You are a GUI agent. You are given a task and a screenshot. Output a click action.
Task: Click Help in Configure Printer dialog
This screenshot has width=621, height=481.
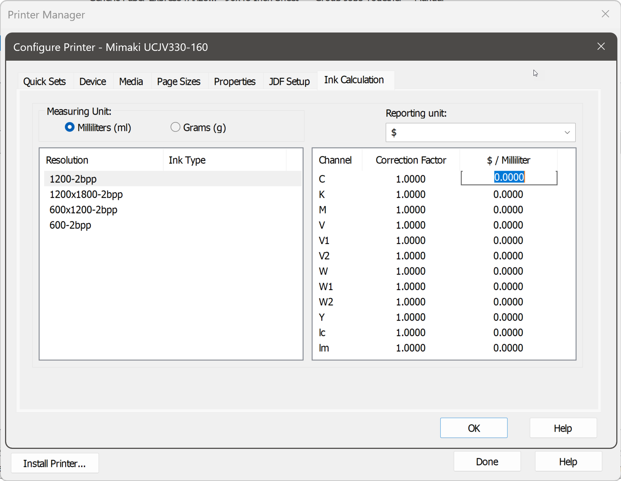tap(563, 428)
